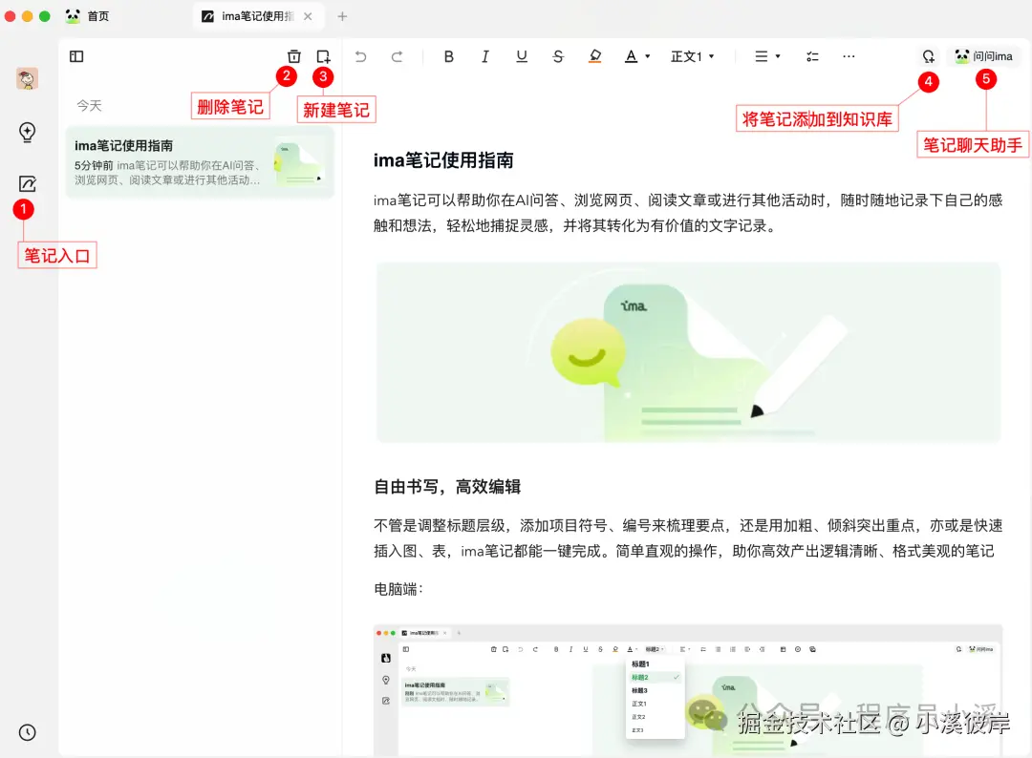The image size is (1032, 758).
Task: Switch to the 首页 home tab
Action: click(88, 16)
